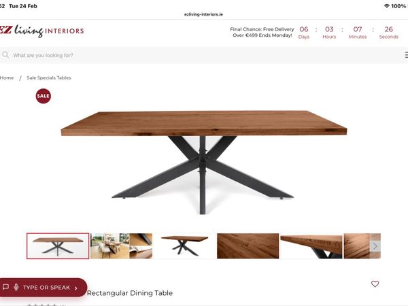This screenshot has height=306, width=408.
Task: Open Sale Specials Tables breadcrumb
Action: [49, 78]
